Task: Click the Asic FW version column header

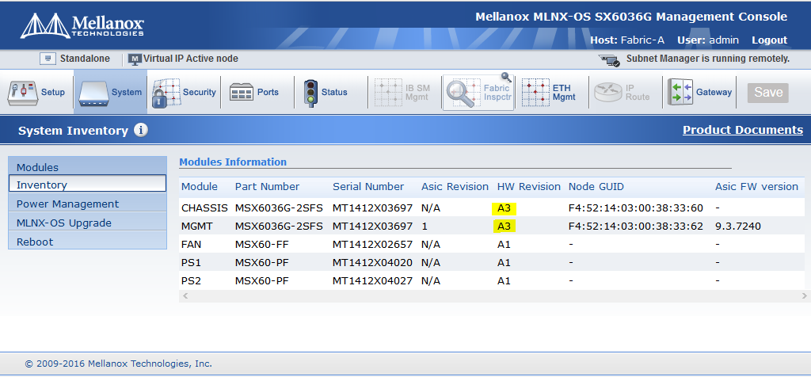Action: [x=756, y=187]
